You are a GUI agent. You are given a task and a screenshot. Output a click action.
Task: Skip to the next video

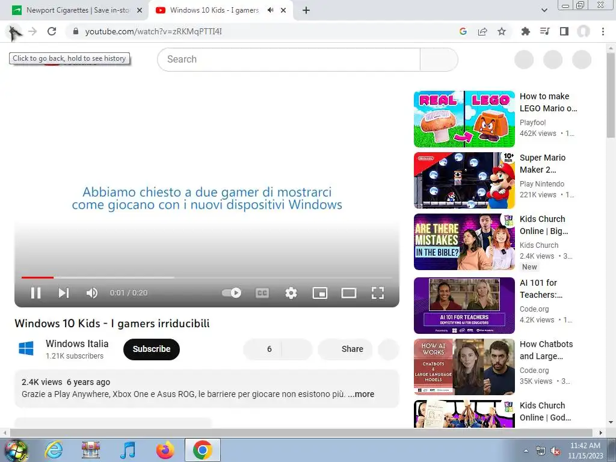point(64,293)
